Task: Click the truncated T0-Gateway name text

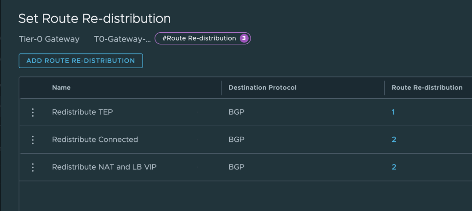Action: [x=122, y=39]
